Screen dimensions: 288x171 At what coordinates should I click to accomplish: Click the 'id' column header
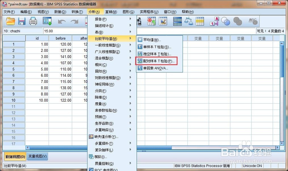[37, 38]
